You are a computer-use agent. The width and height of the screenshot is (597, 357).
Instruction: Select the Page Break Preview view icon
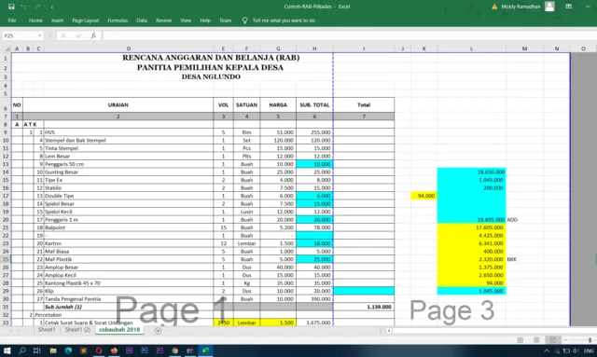[x=552, y=339]
